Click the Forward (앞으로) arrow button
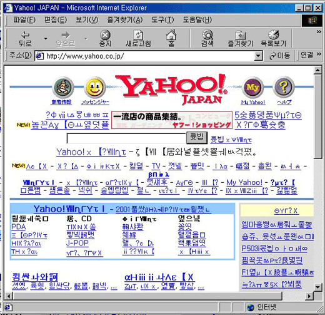The height and width of the screenshot is (315, 325). pyautogui.click(x=66, y=39)
